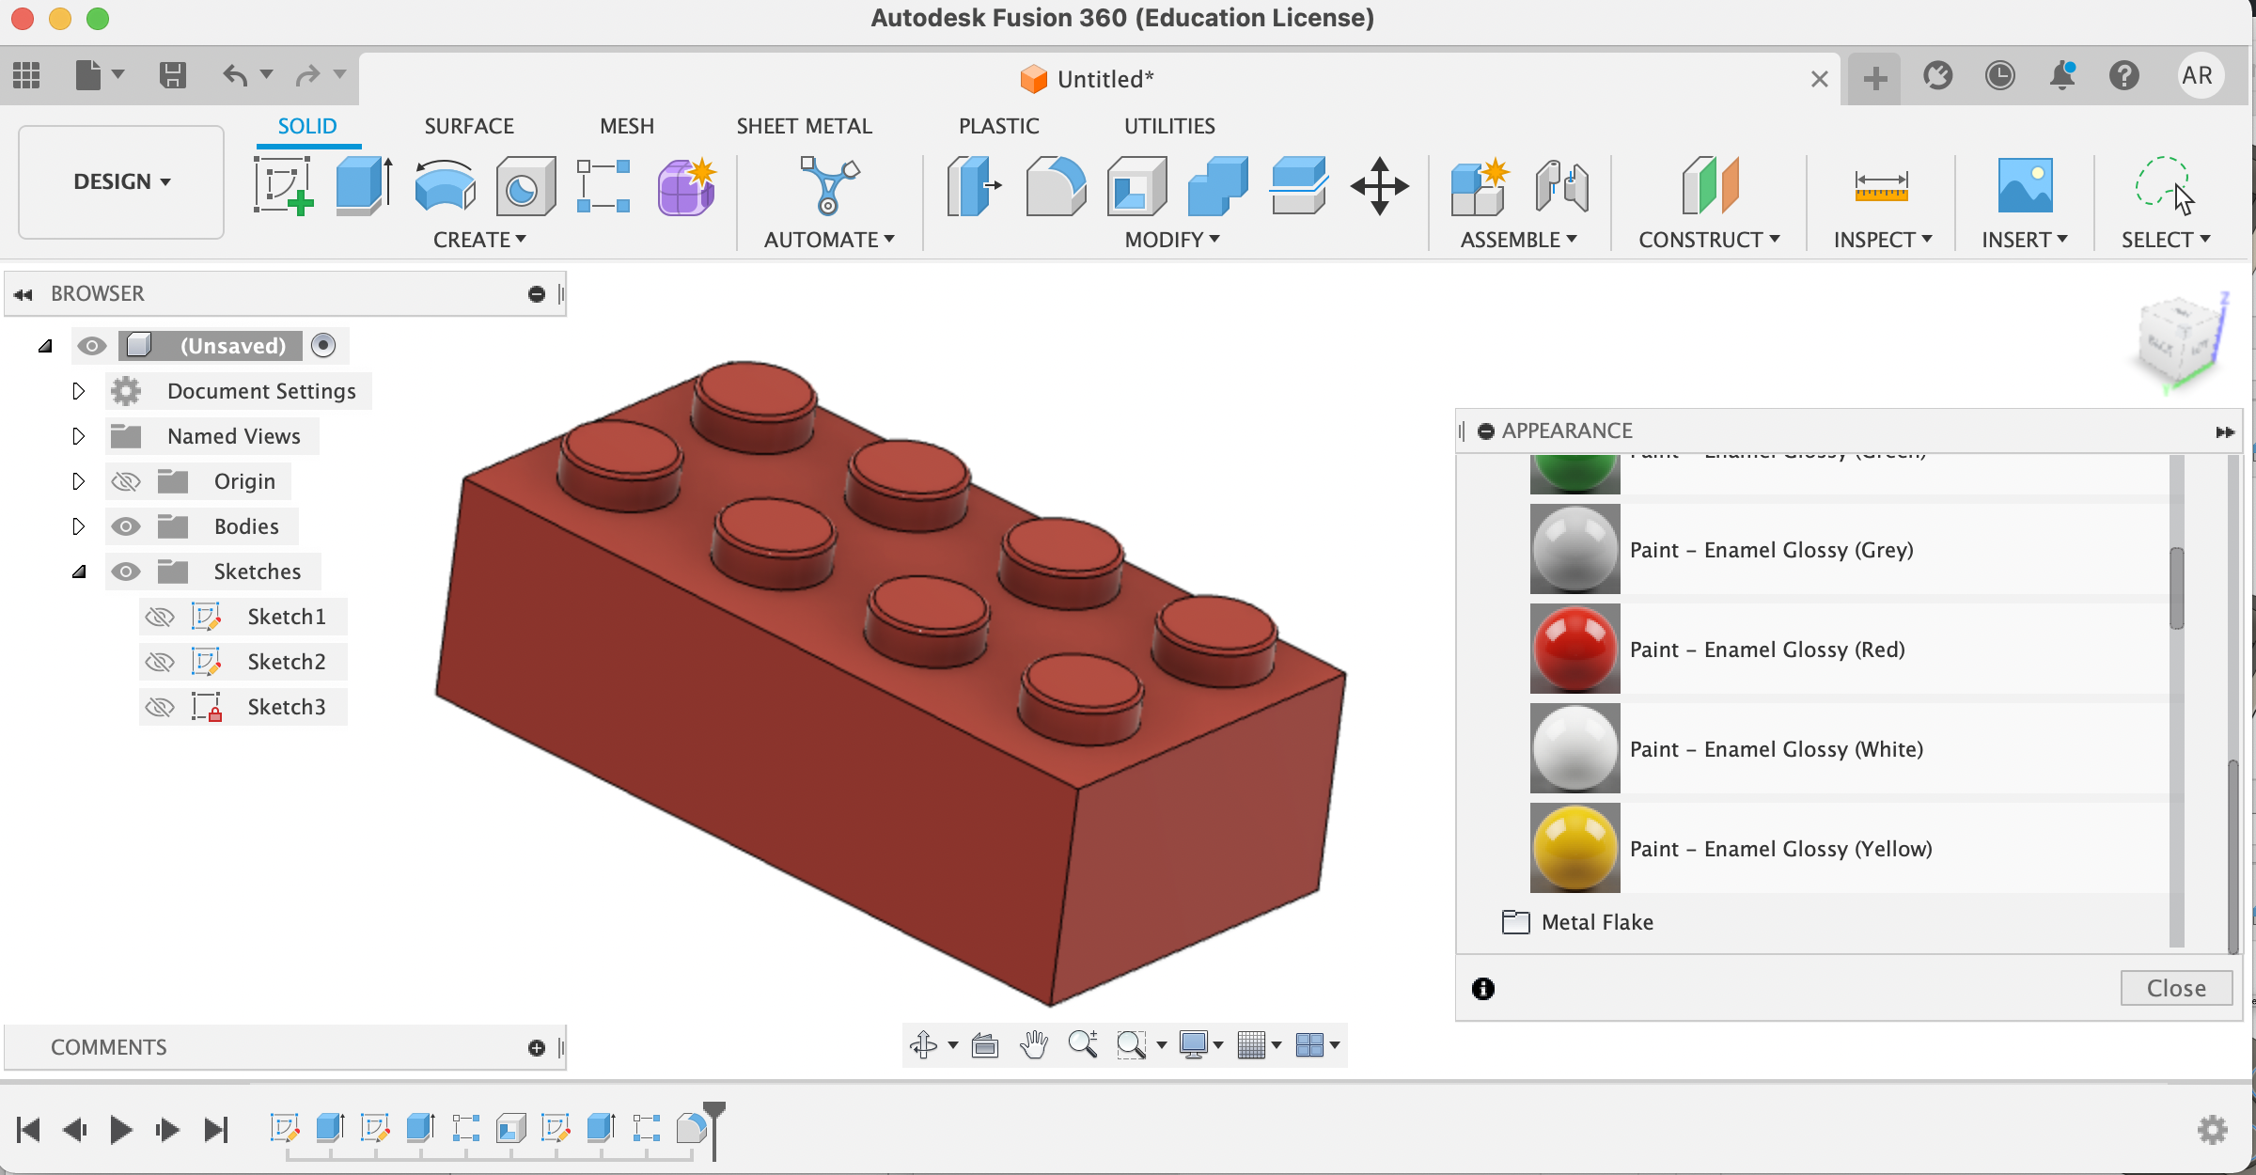The image size is (2256, 1175).
Task: Click the ViewCube to reorient the view
Action: (x=2178, y=343)
